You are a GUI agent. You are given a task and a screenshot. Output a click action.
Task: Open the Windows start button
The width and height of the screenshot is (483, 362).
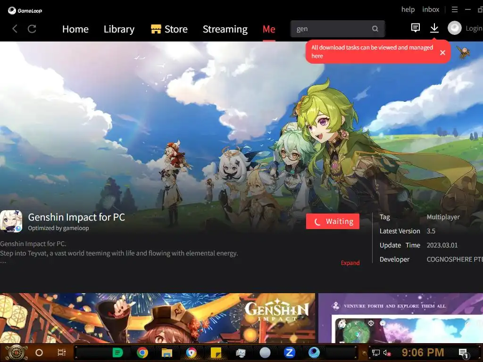pyautogui.click(x=16, y=353)
